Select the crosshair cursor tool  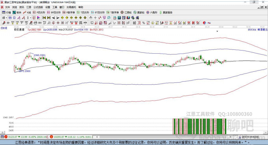[95, 18]
